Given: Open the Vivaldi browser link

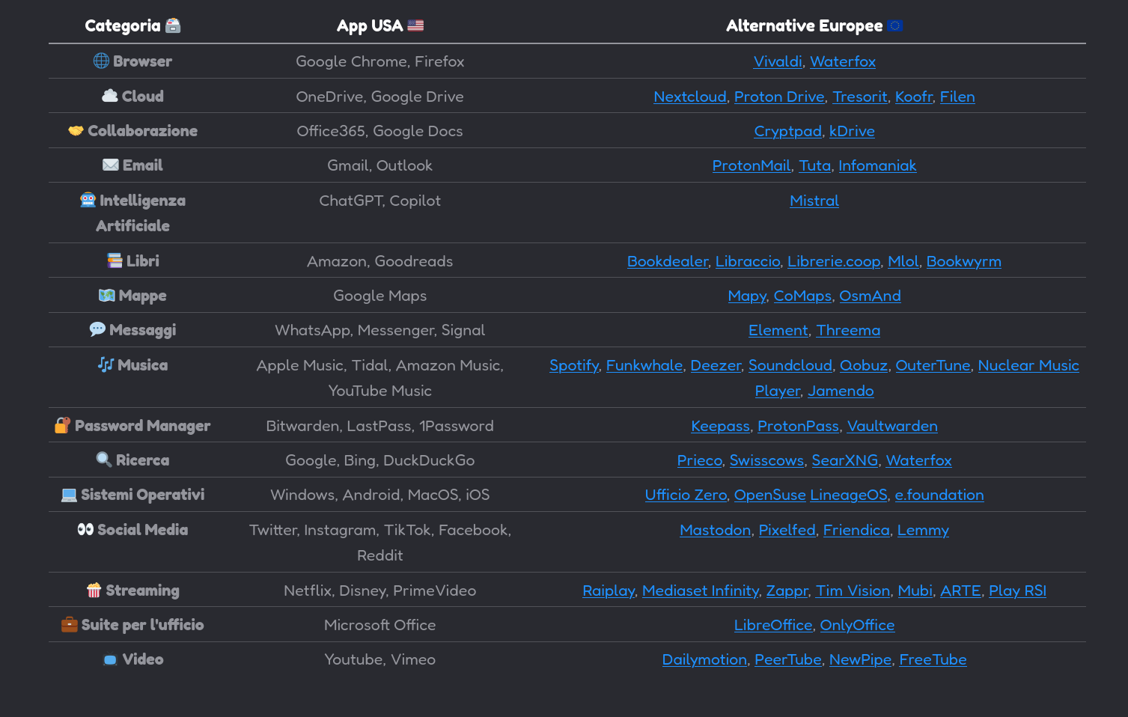Looking at the screenshot, I should click(x=778, y=61).
